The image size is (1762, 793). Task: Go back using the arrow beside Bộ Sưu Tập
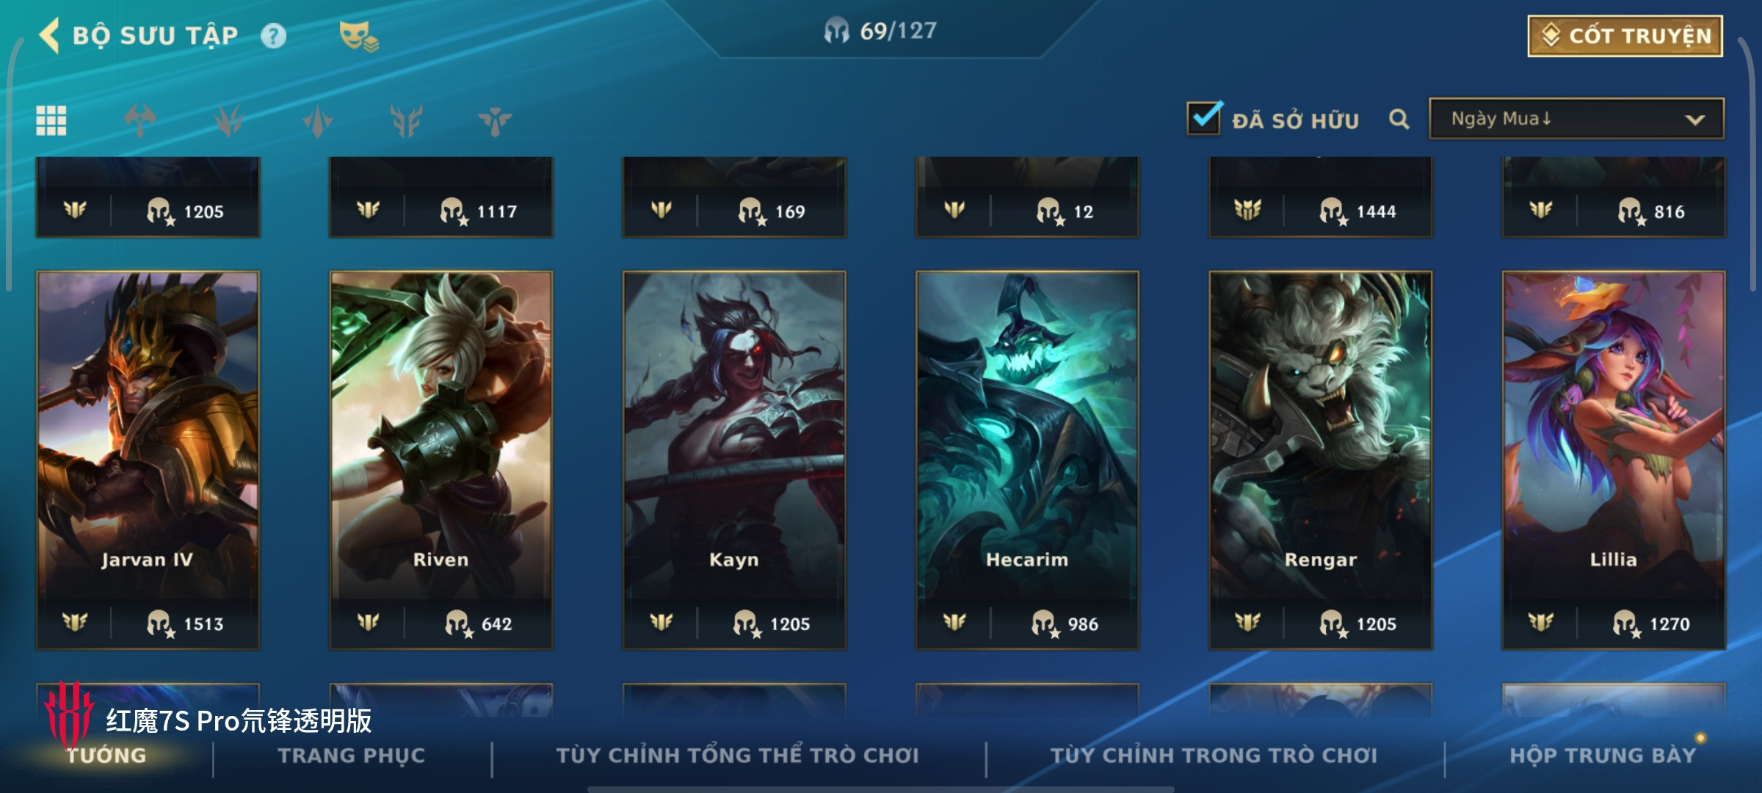coord(48,35)
